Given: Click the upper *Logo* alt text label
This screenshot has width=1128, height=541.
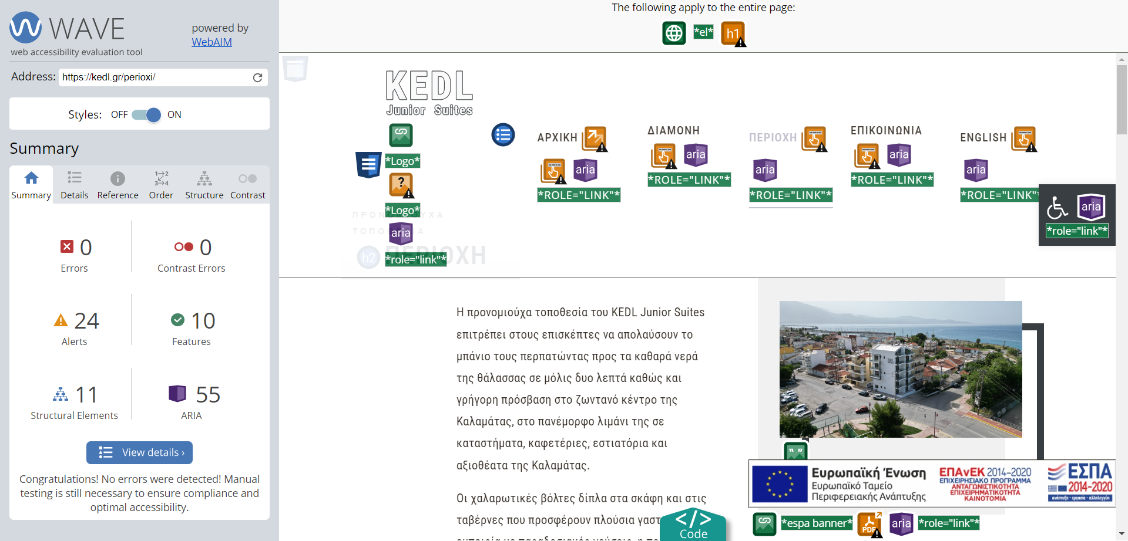Looking at the screenshot, I should [x=402, y=161].
